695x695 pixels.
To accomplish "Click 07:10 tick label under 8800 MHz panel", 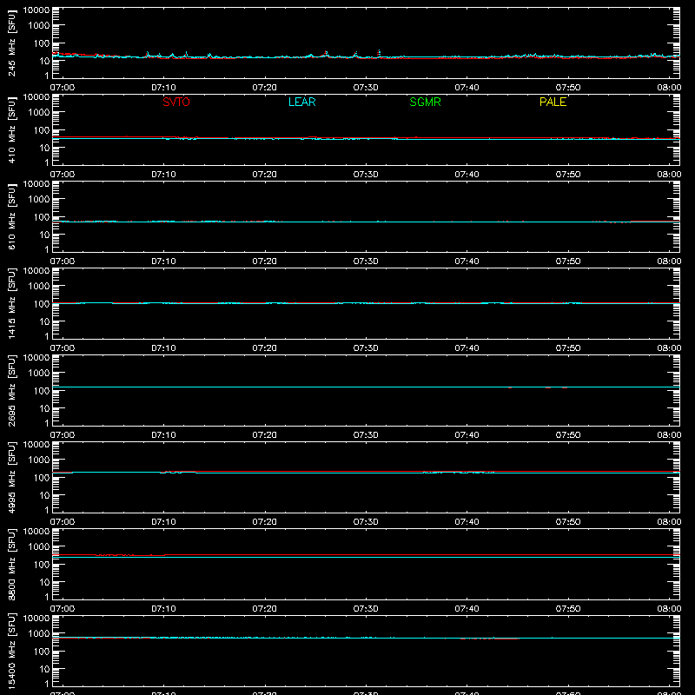I will click(163, 609).
